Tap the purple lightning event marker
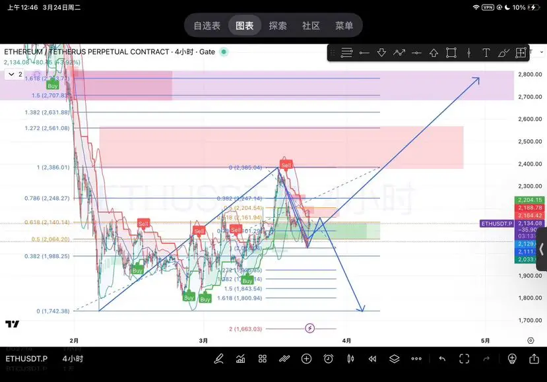The width and height of the screenshot is (547, 382). click(x=309, y=329)
